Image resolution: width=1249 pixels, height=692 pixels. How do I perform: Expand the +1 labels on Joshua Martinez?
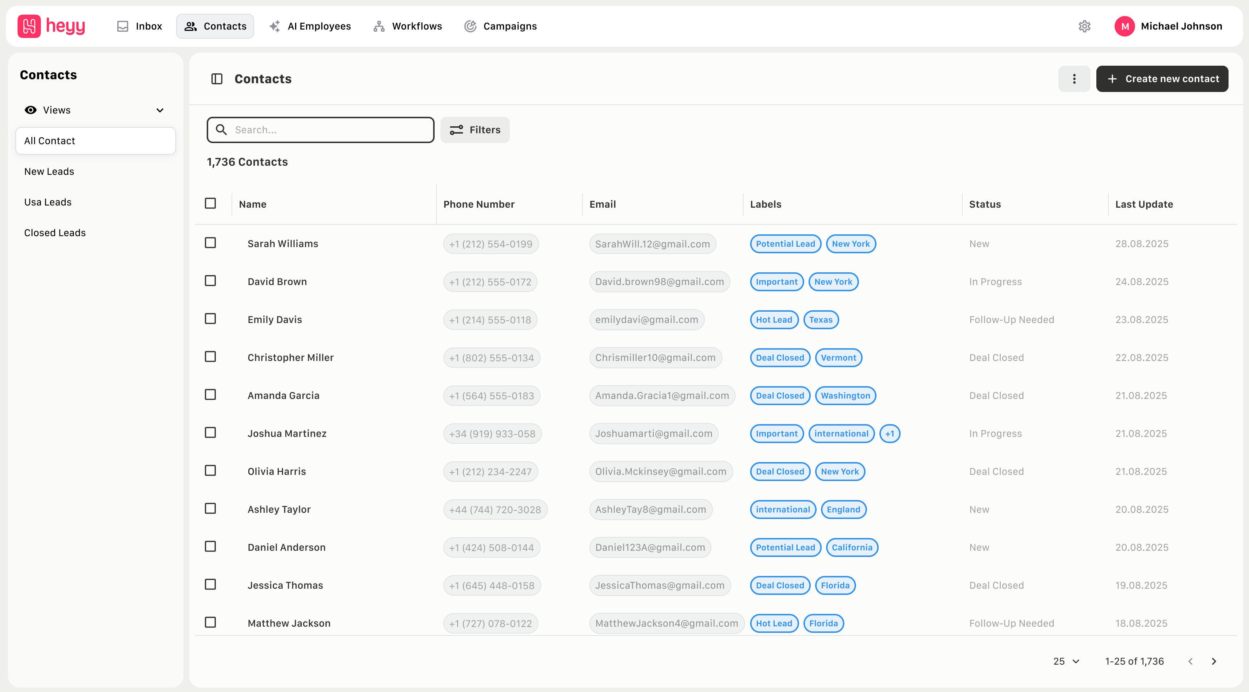889,434
